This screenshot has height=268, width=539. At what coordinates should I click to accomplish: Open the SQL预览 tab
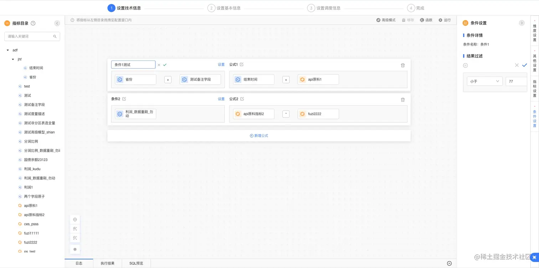tap(136, 263)
